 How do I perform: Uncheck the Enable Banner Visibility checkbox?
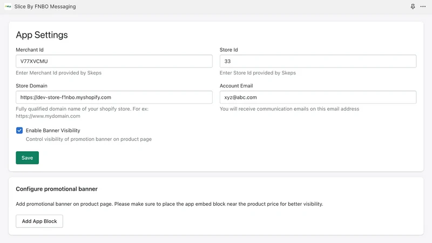(19, 130)
